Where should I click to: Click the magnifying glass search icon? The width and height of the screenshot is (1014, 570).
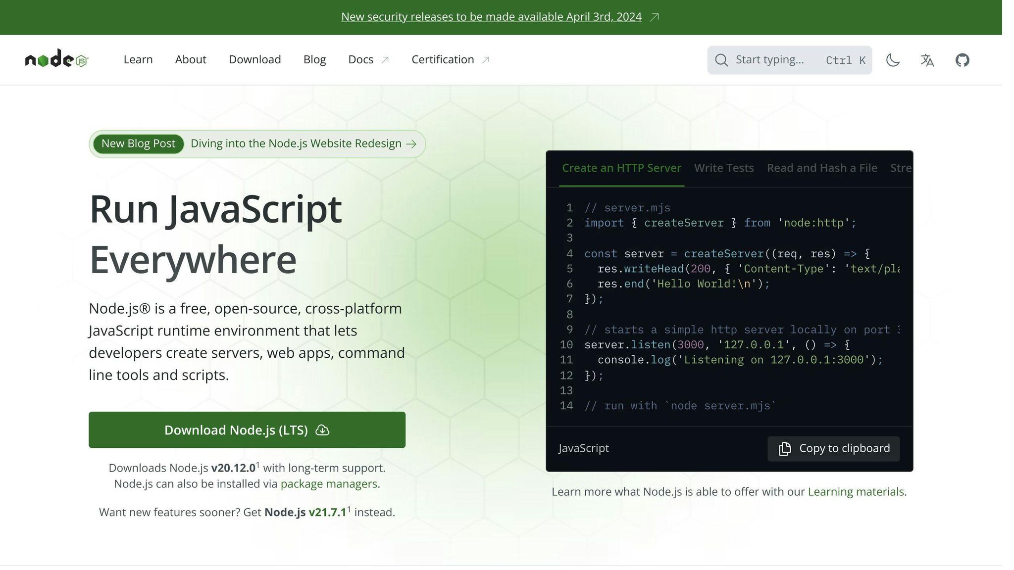pos(721,60)
